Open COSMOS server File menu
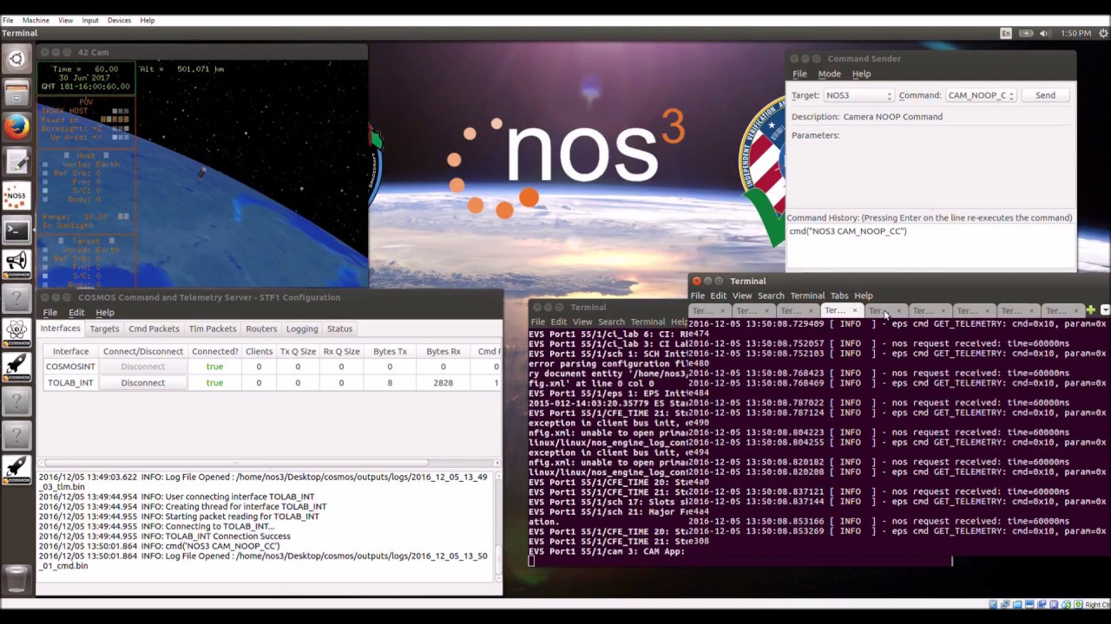The height and width of the screenshot is (624, 1111). click(x=50, y=312)
